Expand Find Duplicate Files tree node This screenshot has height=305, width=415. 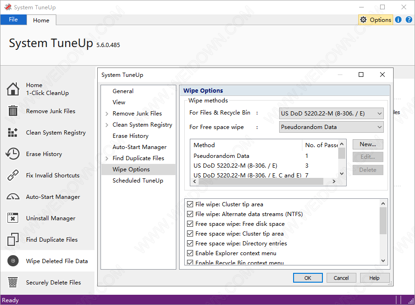coord(107,158)
